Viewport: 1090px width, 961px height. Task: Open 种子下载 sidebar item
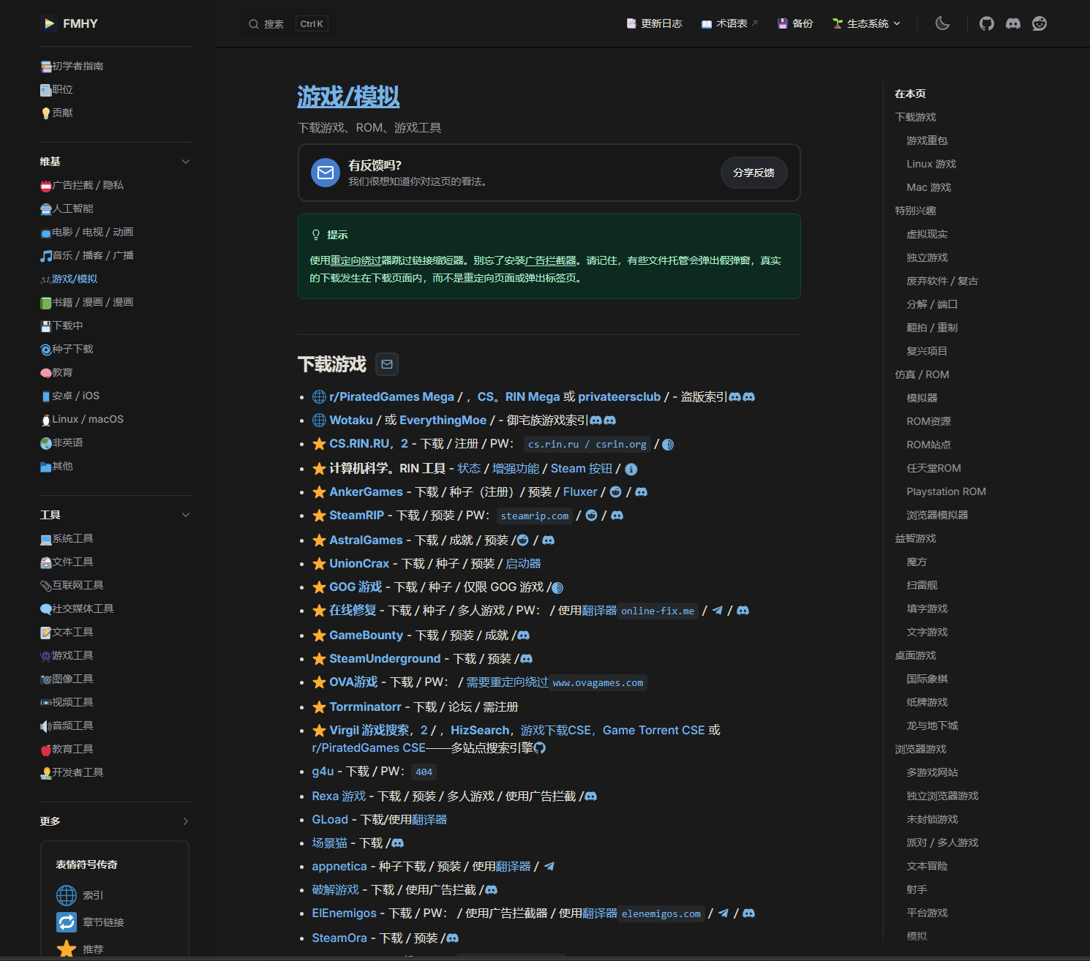[67, 349]
